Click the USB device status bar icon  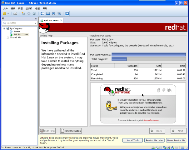(177, 148)
